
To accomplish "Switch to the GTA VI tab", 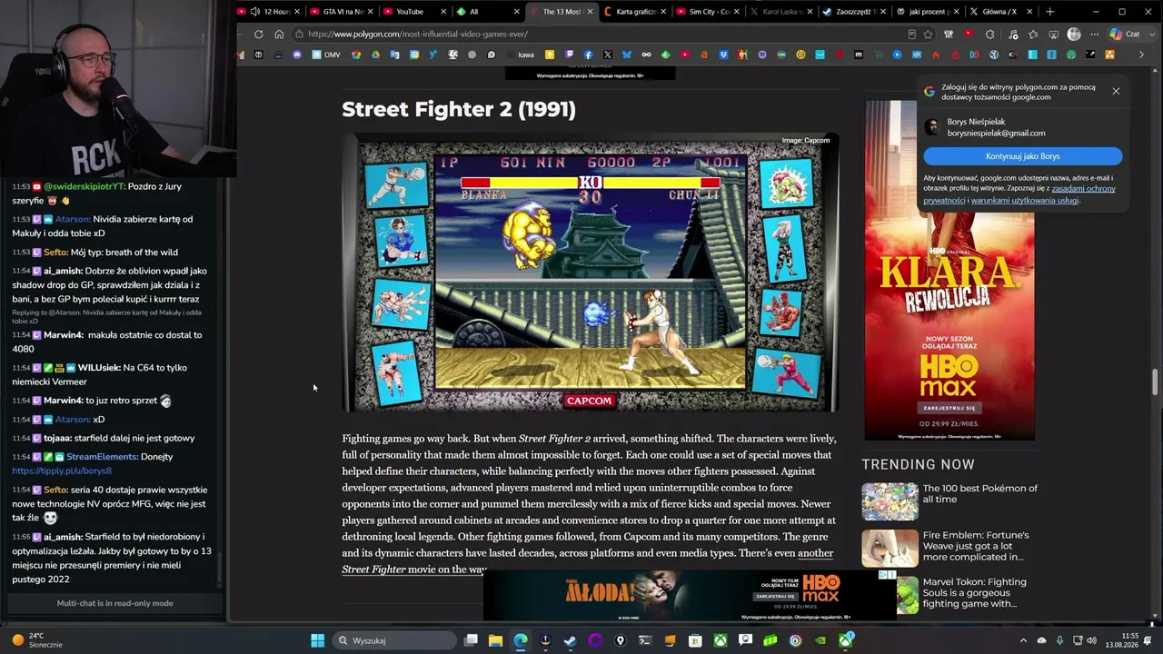I will point(343,12).
